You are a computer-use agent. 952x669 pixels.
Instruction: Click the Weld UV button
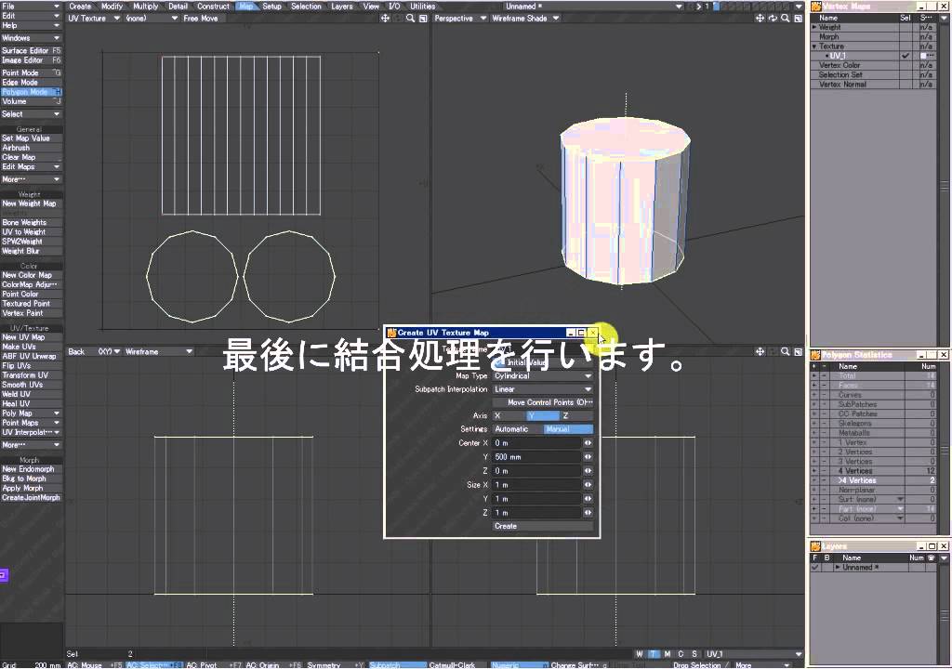point(31,394)
